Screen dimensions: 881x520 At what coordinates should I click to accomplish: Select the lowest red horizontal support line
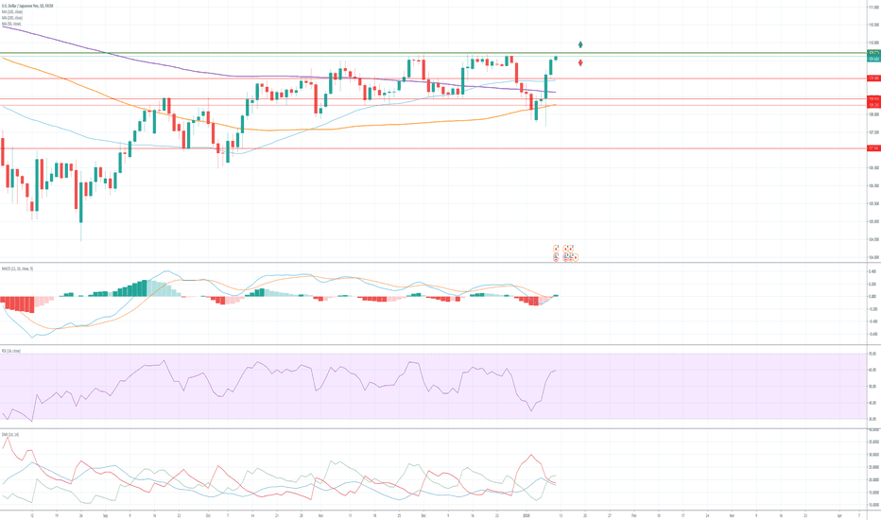tap(284, 148)
